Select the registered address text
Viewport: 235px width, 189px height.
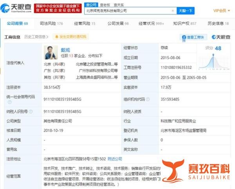pos(75,159)
